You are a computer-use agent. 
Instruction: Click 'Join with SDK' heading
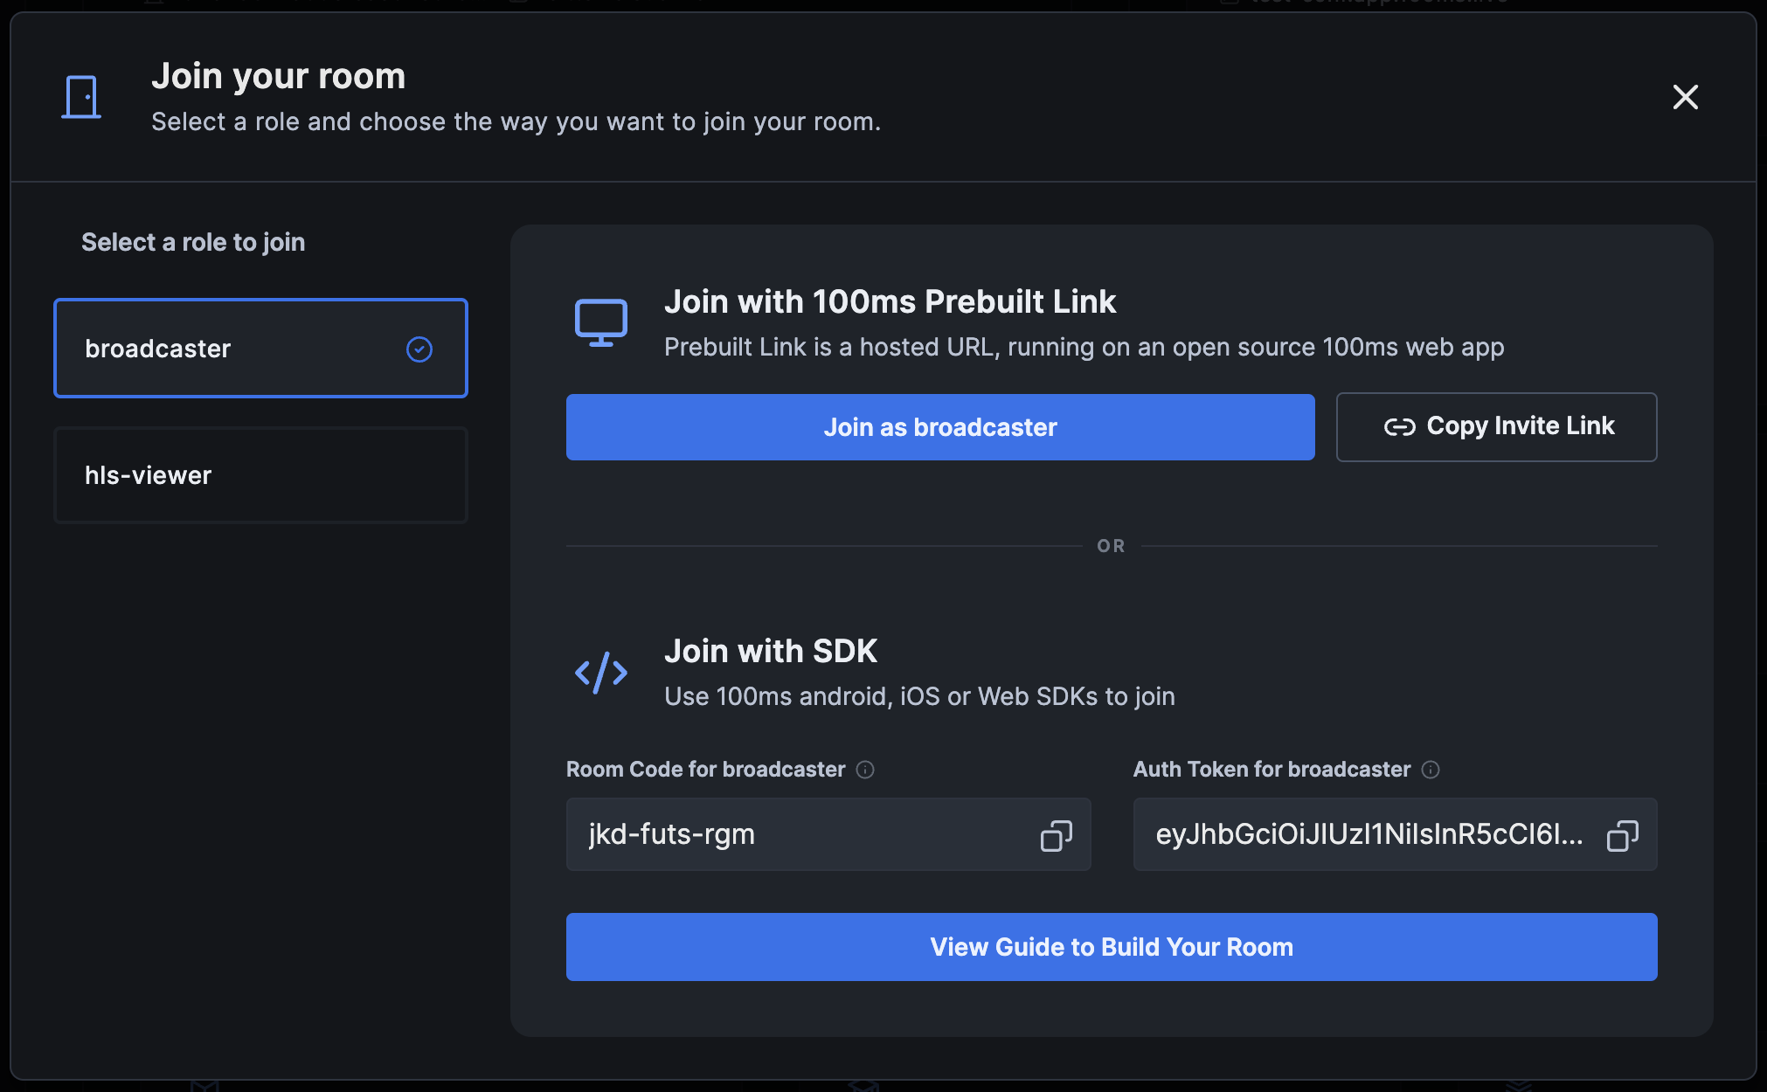click(771, 651)
